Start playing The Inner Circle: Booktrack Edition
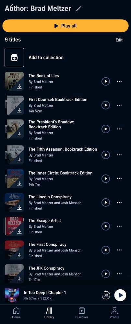 (105, 179)
